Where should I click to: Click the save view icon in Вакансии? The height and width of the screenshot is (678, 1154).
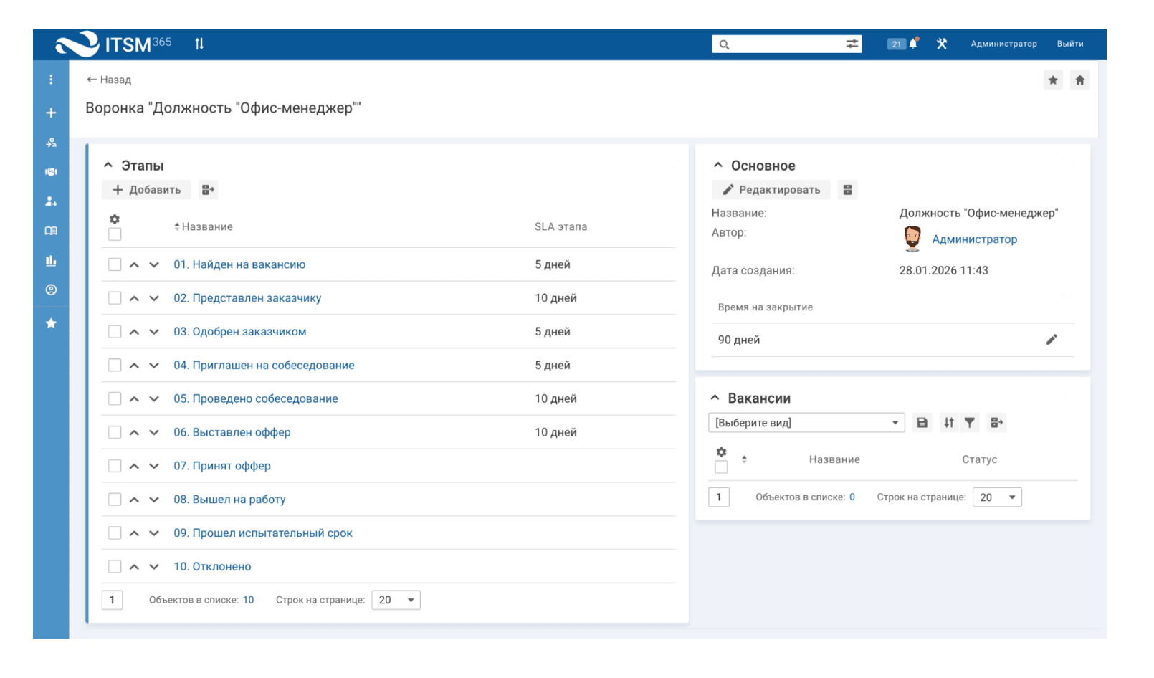pyautogui.click(x=922, y=423)
